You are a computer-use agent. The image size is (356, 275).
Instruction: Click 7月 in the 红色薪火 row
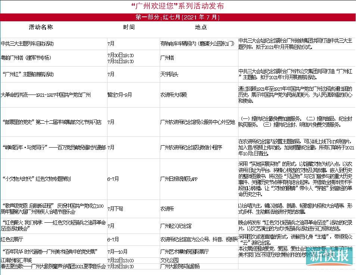[x=111, y=226]
